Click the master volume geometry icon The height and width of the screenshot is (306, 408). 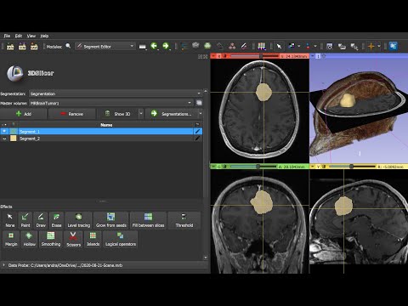click(x=199, y=103)
